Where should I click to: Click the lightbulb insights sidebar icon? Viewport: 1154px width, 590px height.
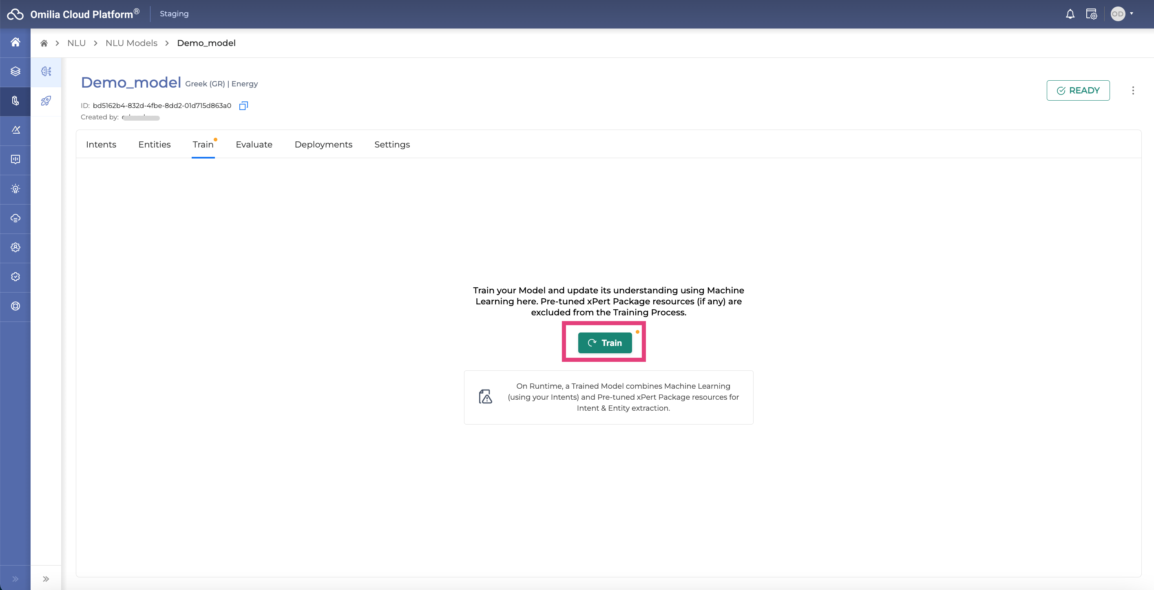coord(15,189)
